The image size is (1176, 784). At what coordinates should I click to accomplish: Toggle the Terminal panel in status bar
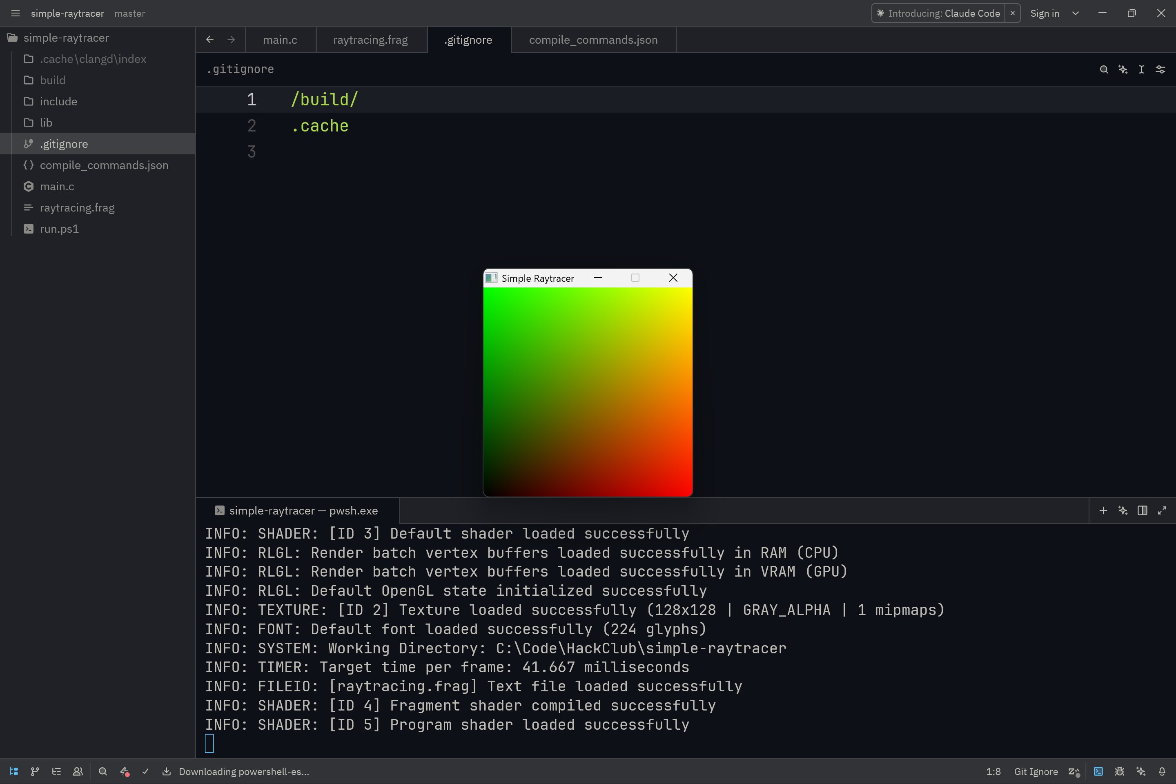[1098, 771]
